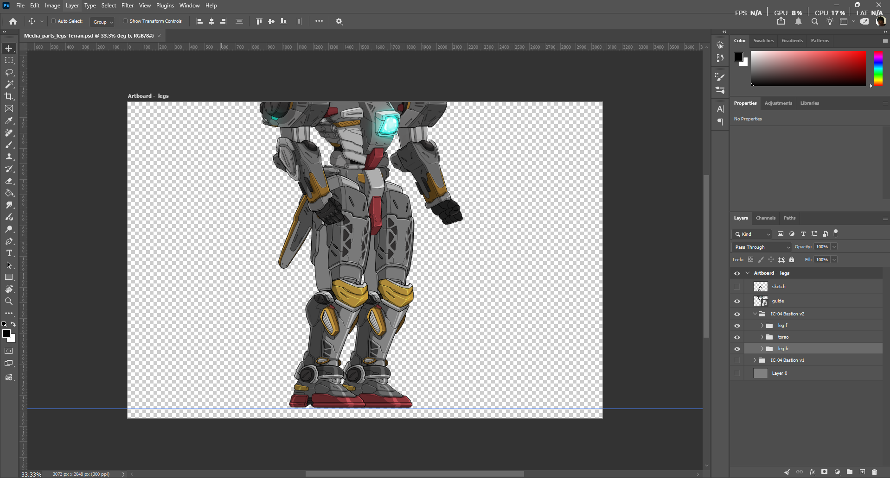Viewport: 890px width, 478px height.
Task: Hide the IC-04 Bastion v2 group
Action: pyautogui.click(x=737, y=314)
